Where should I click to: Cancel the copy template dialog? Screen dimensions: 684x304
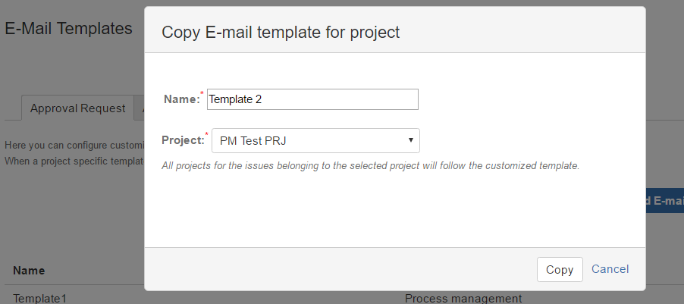click(x=610, y=269)
